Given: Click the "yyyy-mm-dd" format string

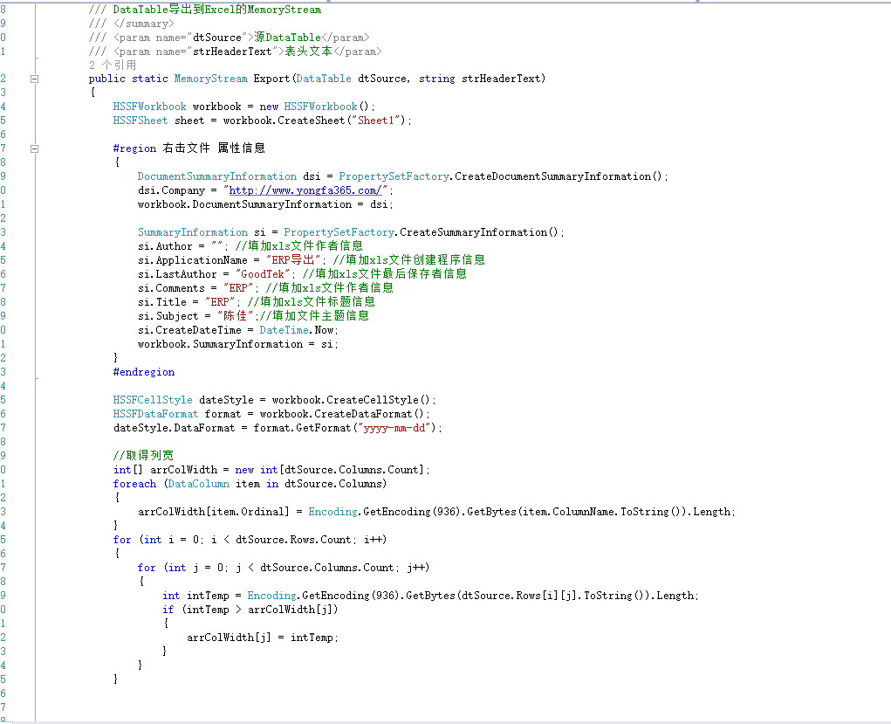Looking at the screenshot, I should pyautogui.click(x=394, y=428).
